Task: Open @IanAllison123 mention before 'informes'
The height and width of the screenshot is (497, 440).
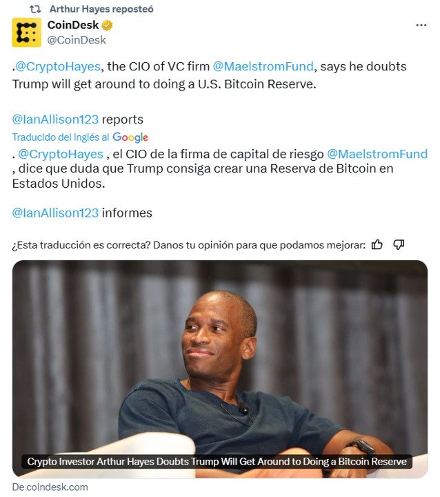Action: 55,213
